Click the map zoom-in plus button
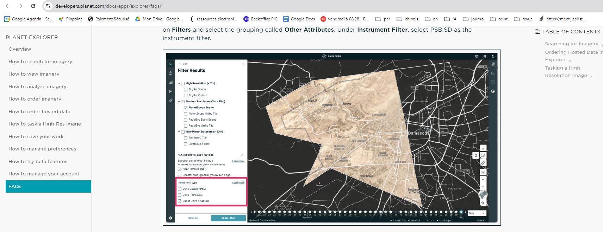The height and width of the screenshot is (232, 603). (483, 179)
